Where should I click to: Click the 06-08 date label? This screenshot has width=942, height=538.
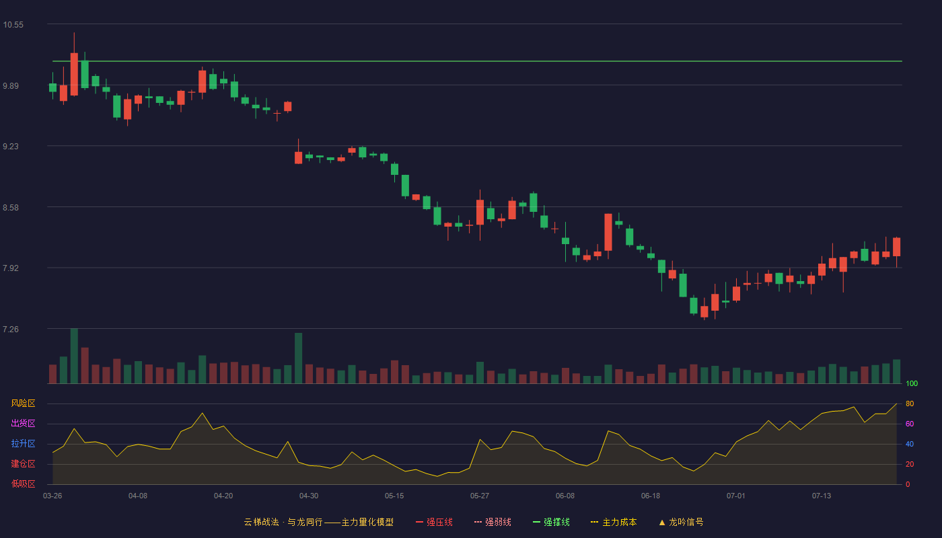click(565, 496)
